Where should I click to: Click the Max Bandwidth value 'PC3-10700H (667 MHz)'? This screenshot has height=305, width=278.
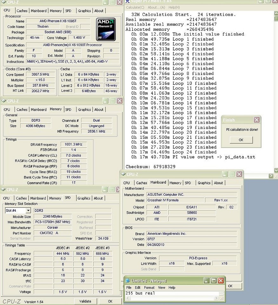[x=53, y=222]
